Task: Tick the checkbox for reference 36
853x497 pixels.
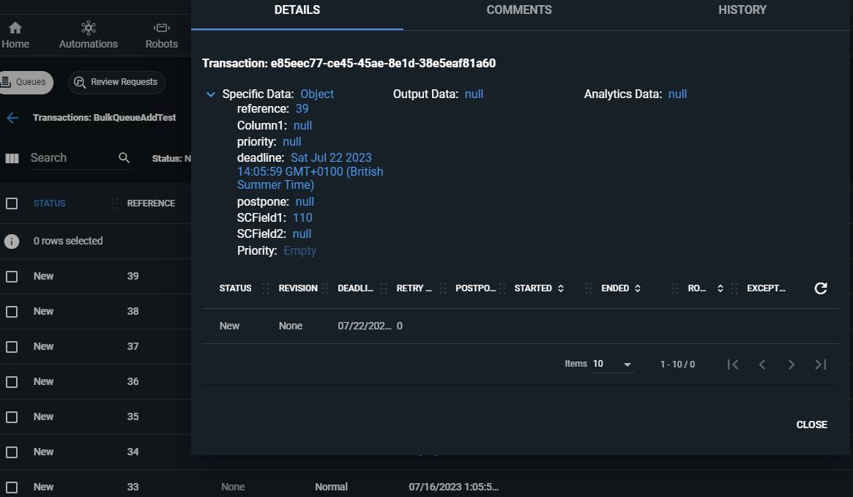Action: pyautogui.click(x=12, y=382)
